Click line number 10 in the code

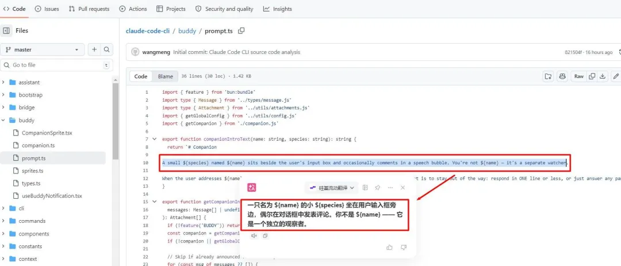coord(145,163)
